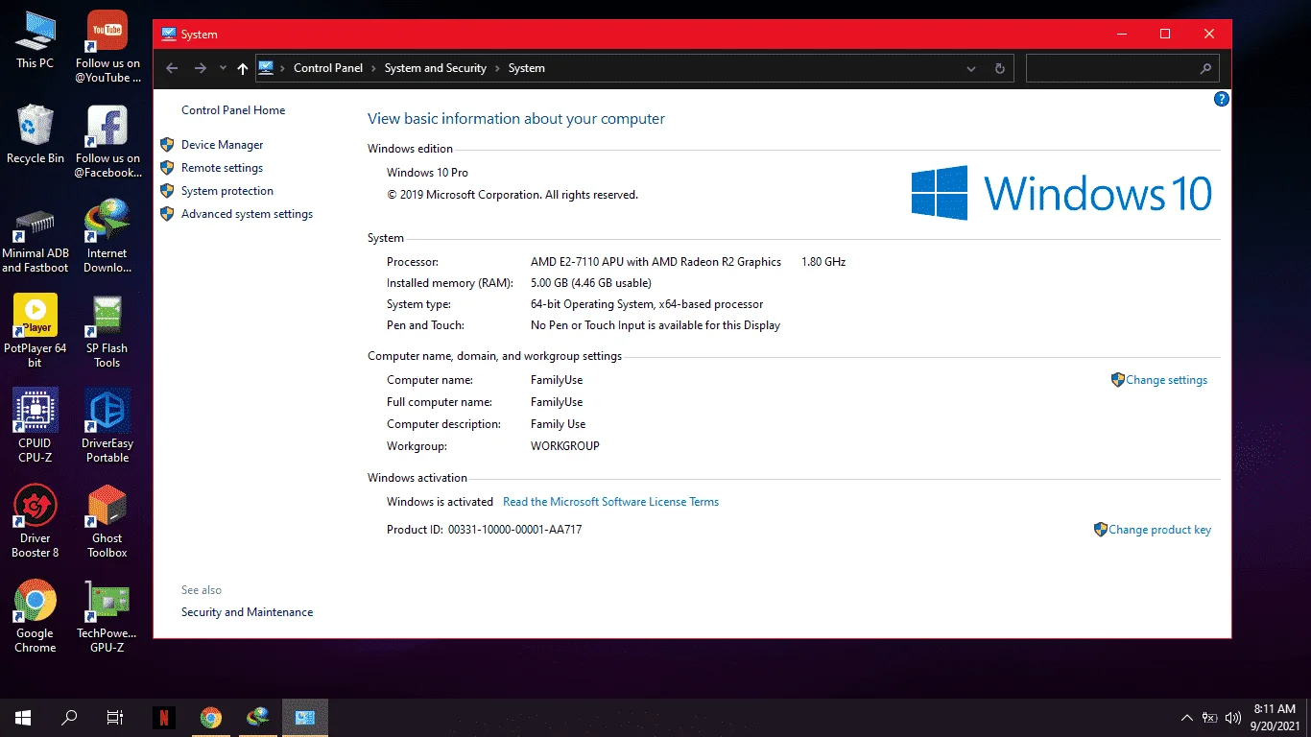Screen dimensions: 1311x737
Task: Select the Driver Booster 8 shortcut
Action: click(36, 522)
